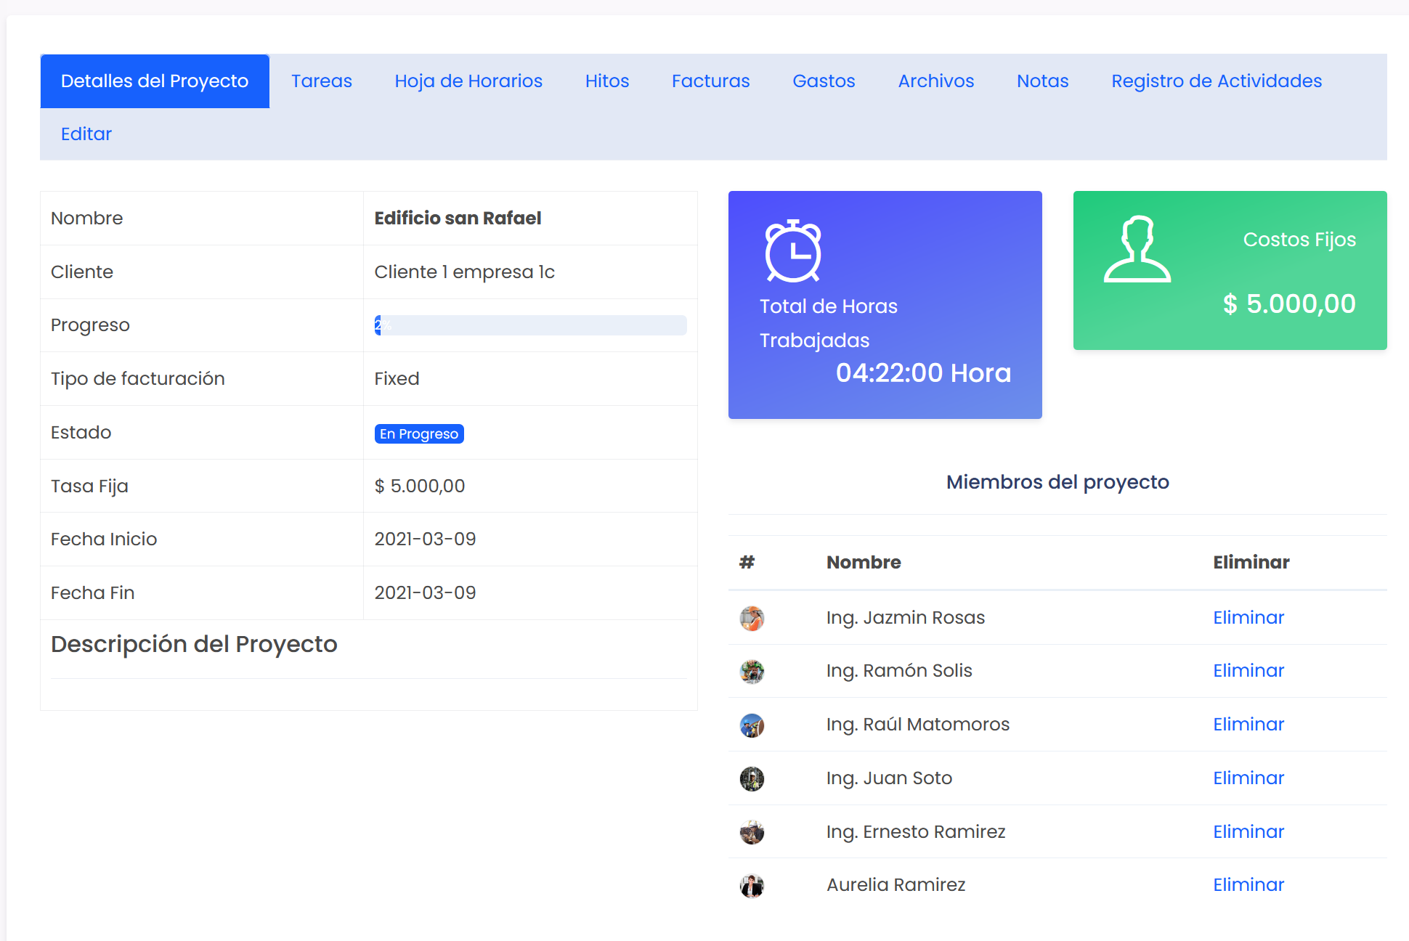Click the user silhouette icon in Costos Fijos card

[x=1137, y=249]
